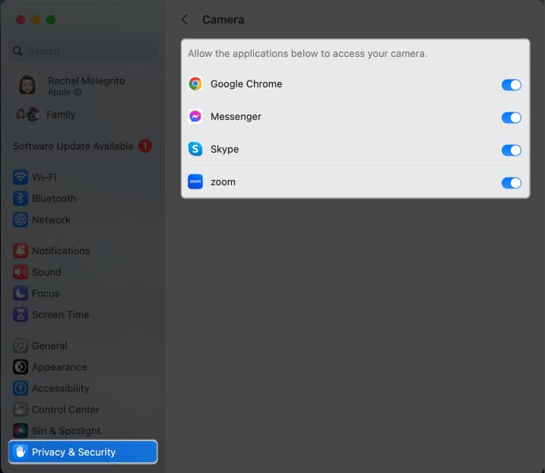
Task: Click the Screen Time hourglass icon
Action: click(21, 314)
